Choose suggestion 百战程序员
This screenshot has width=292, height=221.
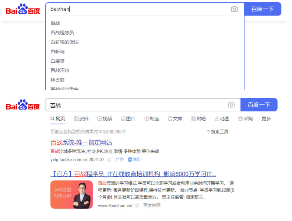coord(62,33)
